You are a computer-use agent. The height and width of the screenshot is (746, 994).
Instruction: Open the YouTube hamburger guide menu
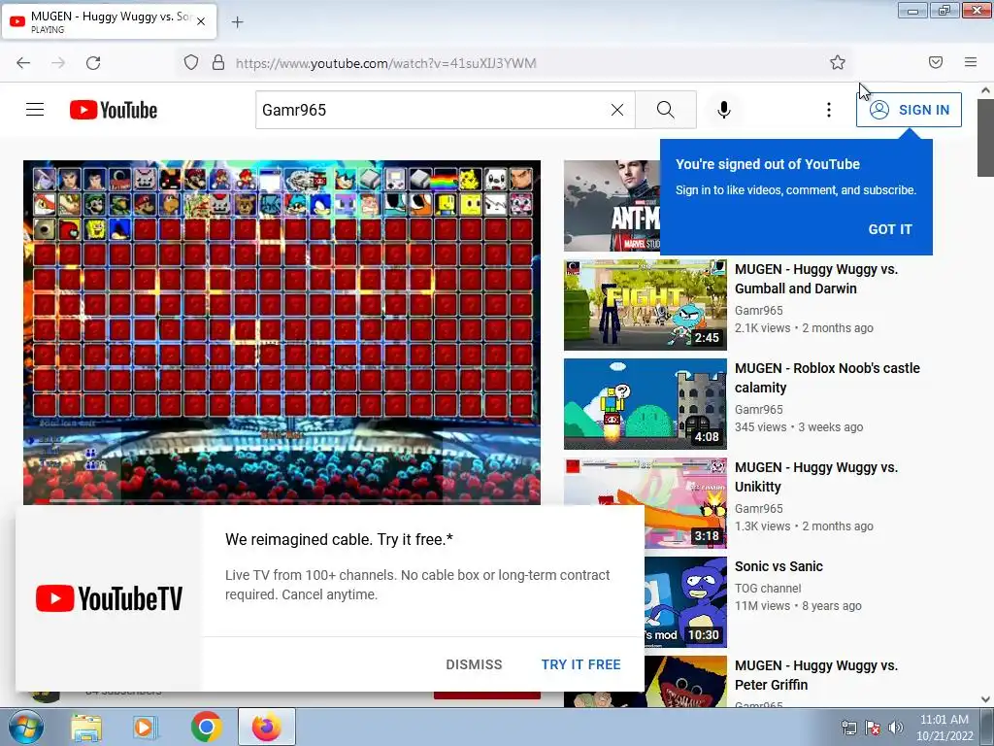(x=35, y=110)
